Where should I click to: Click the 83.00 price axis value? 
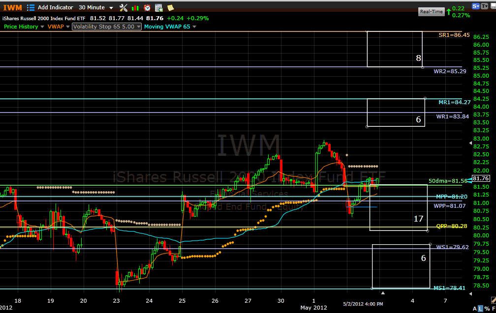(x=481, y=139)
